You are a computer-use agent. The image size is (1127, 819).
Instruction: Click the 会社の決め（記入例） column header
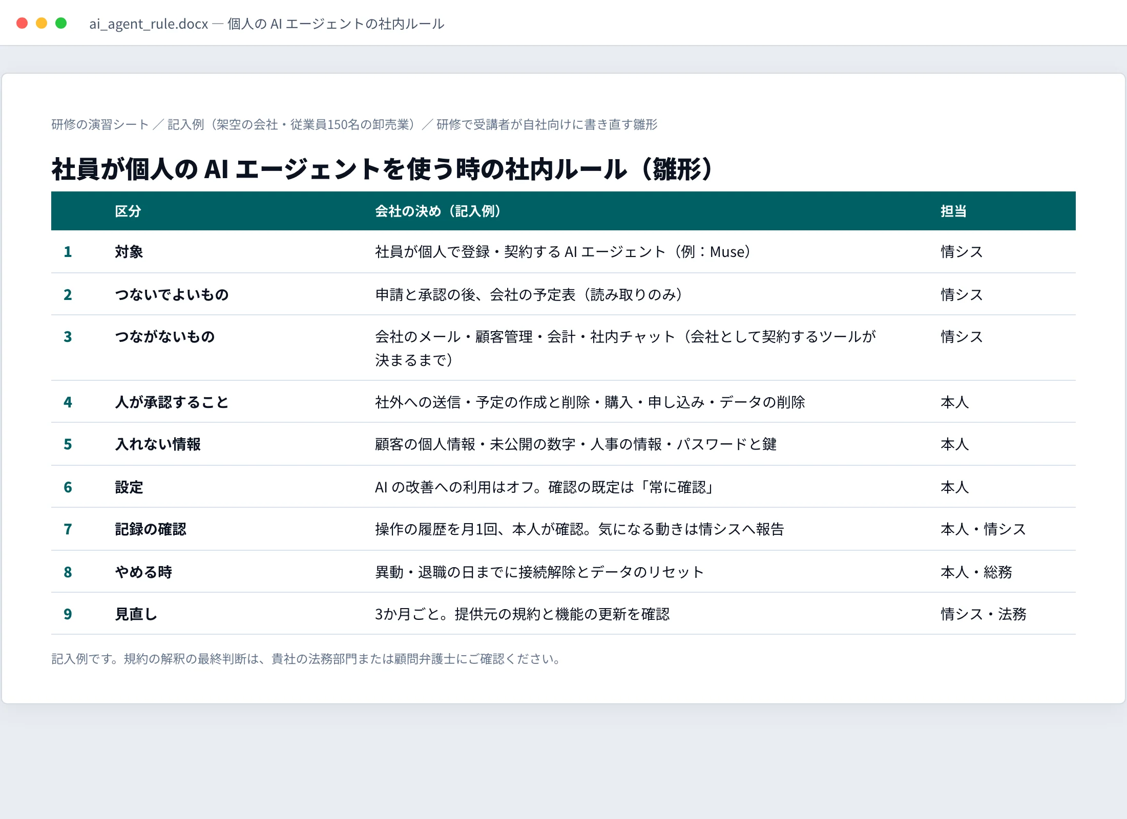point(437,211)
